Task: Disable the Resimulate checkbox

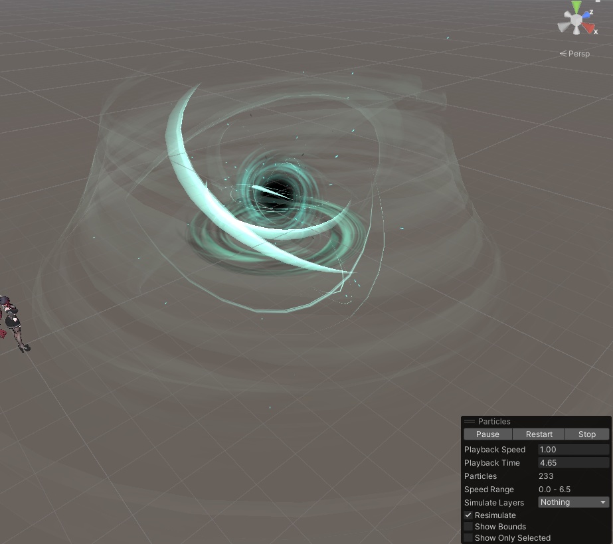Action: point(468,515)
